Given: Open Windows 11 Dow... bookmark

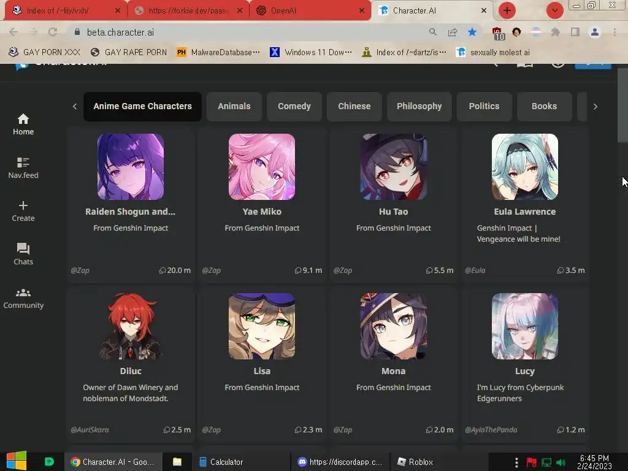Looking at the screenshot, I should click(x=311, y=52).
